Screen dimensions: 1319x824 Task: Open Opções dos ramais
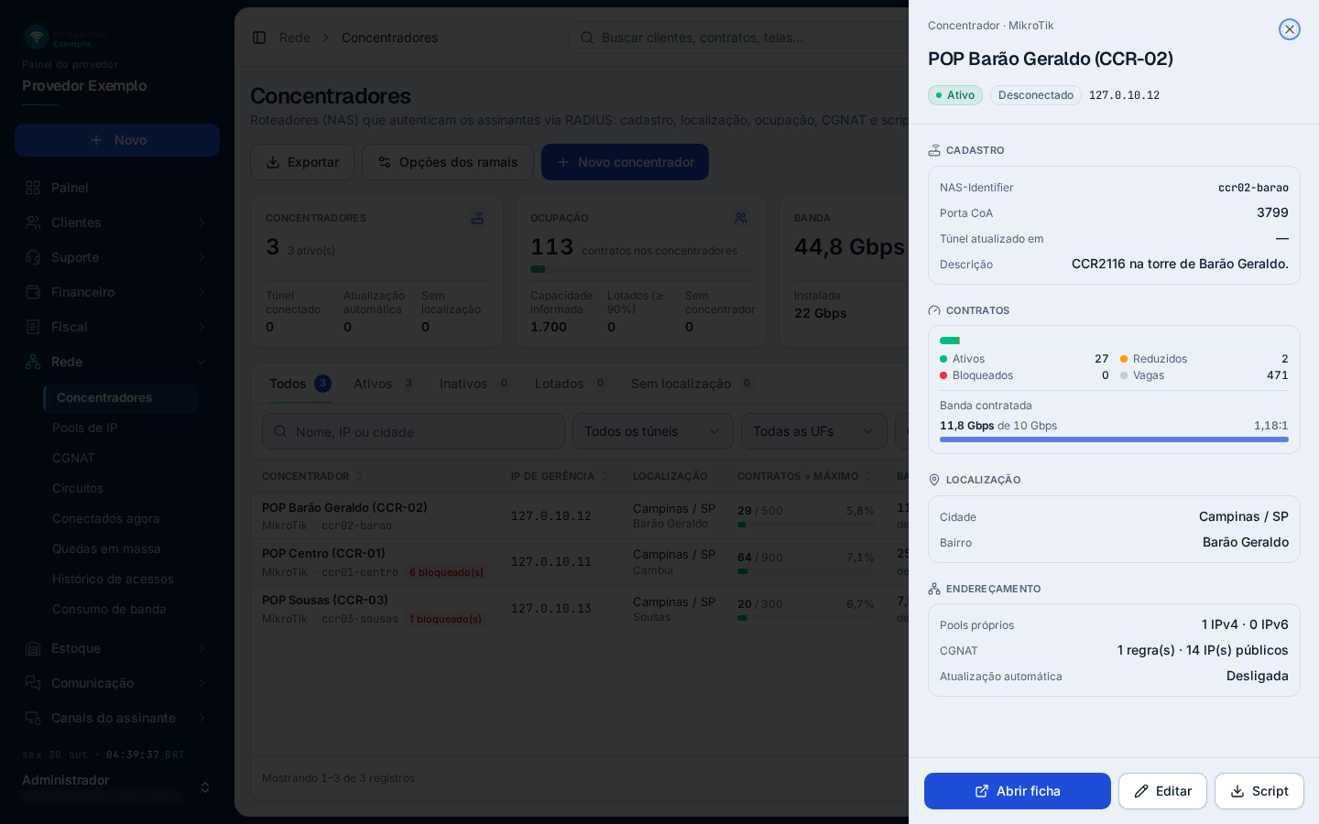coord(448,162)
